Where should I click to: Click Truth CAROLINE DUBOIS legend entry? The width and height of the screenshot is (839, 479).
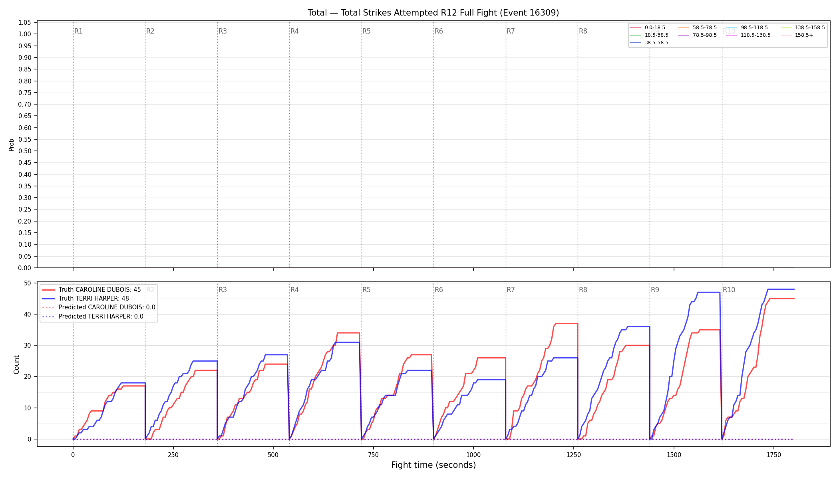coord(91,290)
